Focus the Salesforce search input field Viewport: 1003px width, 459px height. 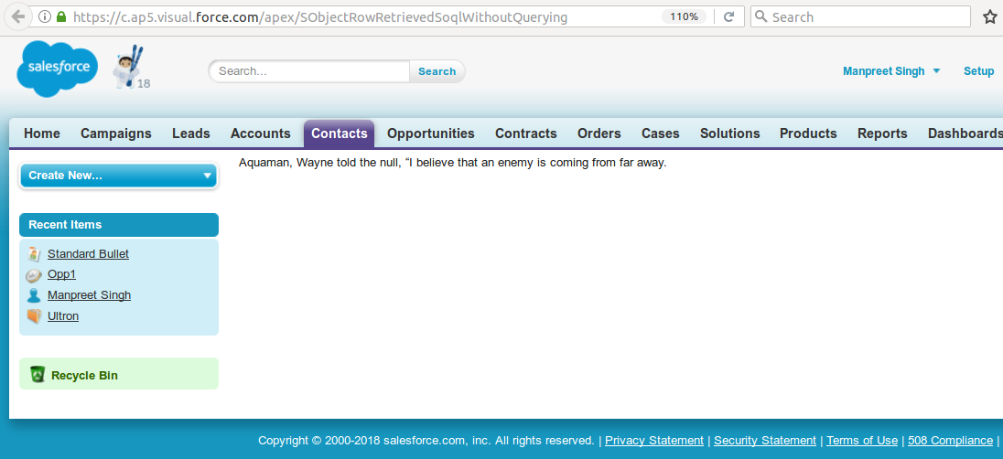pos(309,71)
